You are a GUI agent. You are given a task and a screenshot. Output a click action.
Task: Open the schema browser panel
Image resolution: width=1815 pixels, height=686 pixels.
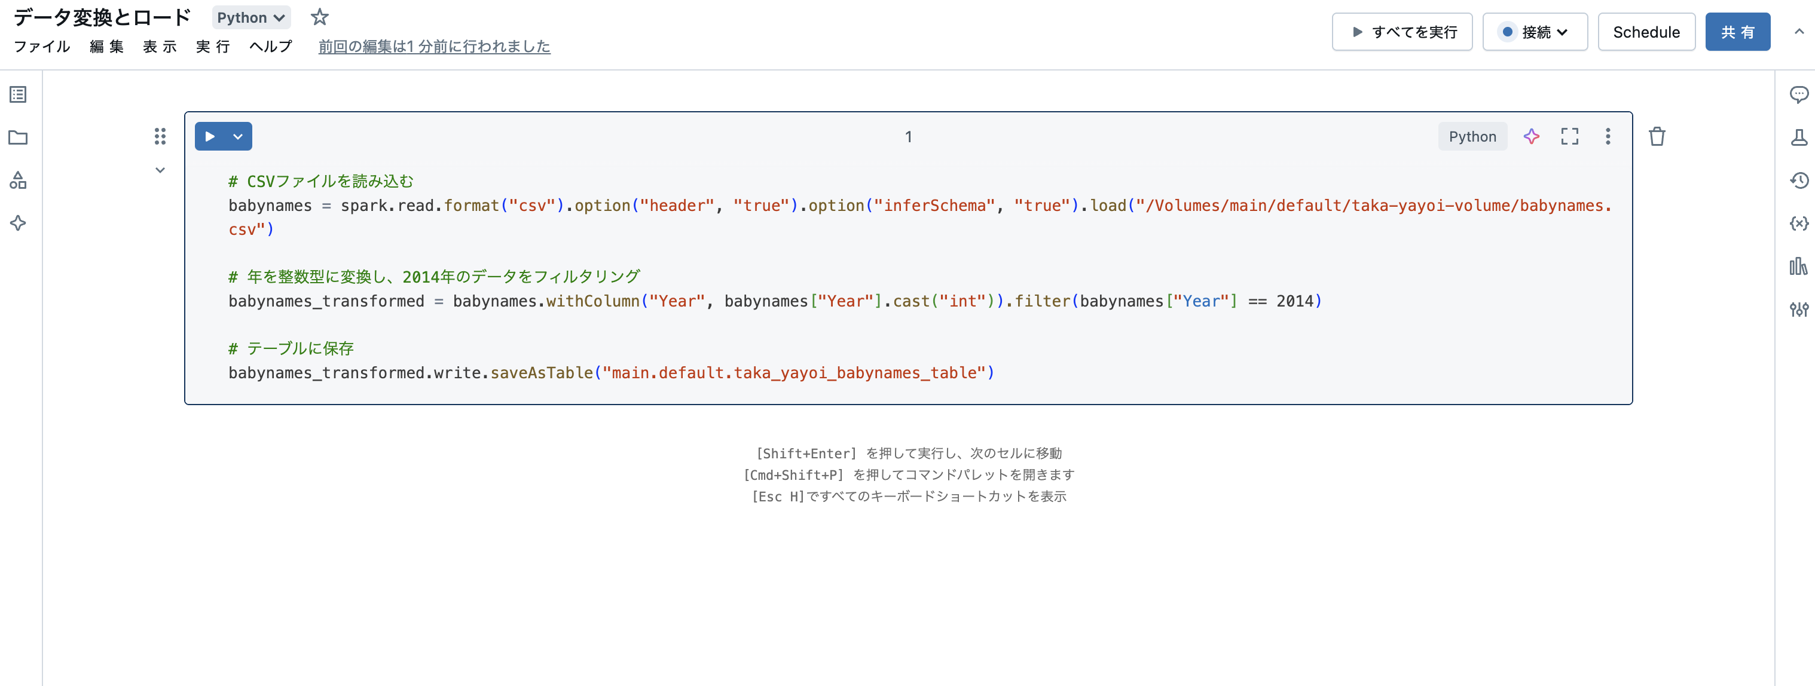coord(17,180)
